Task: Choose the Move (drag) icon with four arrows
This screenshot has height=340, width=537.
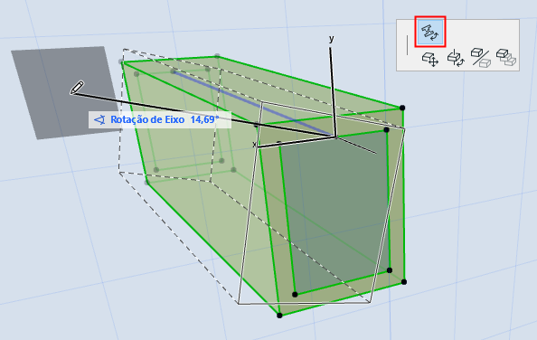Action: pos(430,59)
